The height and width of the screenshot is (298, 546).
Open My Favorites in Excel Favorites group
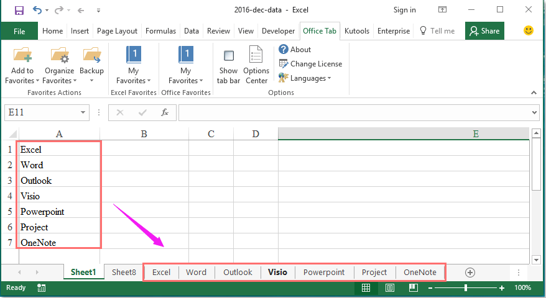click(133, 65)
